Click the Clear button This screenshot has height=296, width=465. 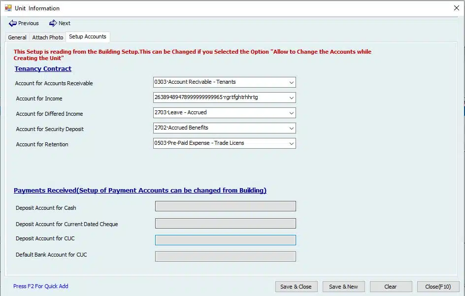coord(391,287)
